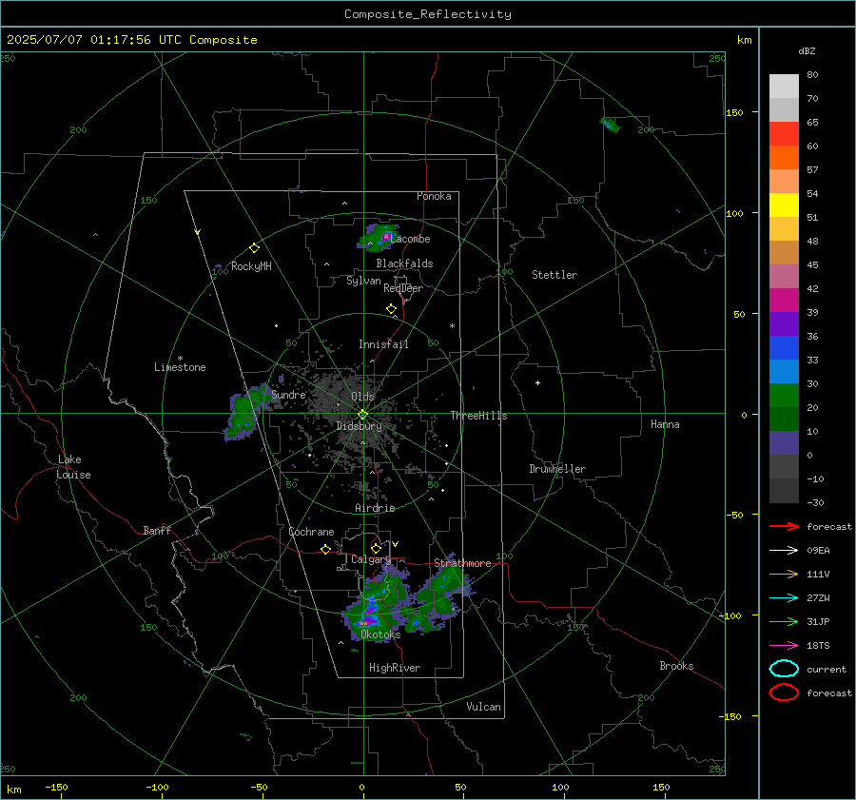Click the Cochrane city label
The height and width of the screenshot is (800, 856).
click(311, 532)
